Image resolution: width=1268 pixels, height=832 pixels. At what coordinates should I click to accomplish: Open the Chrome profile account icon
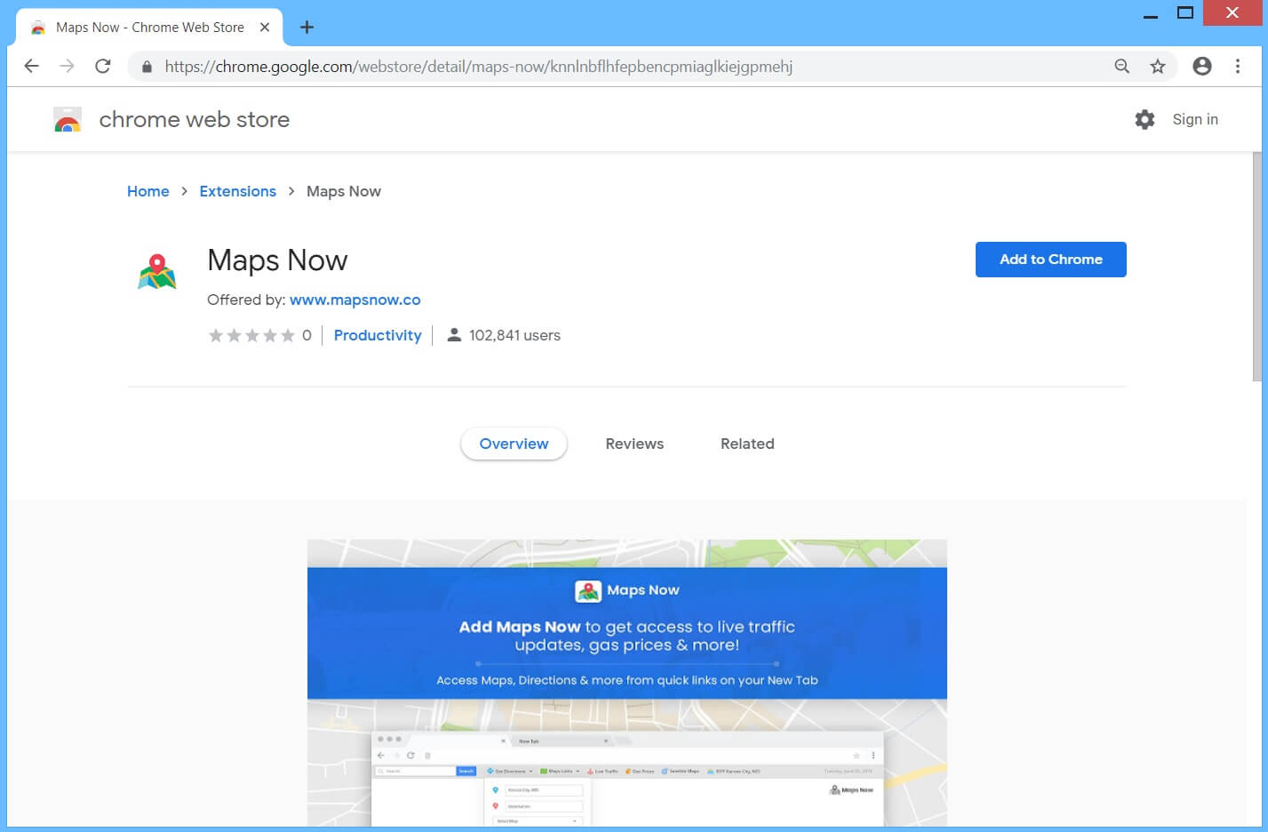1202,66
